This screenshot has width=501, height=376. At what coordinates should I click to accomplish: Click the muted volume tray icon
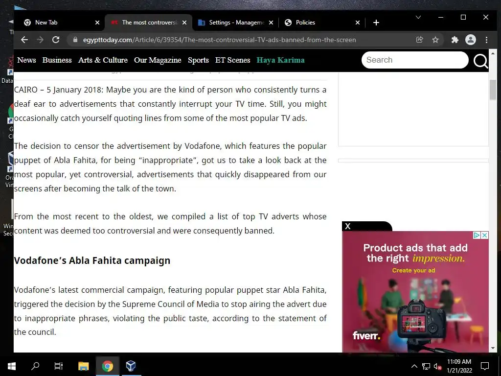[437, 366]
